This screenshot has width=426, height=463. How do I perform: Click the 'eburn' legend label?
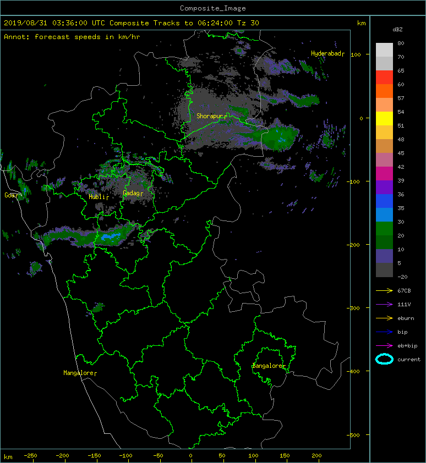(406, 318)
